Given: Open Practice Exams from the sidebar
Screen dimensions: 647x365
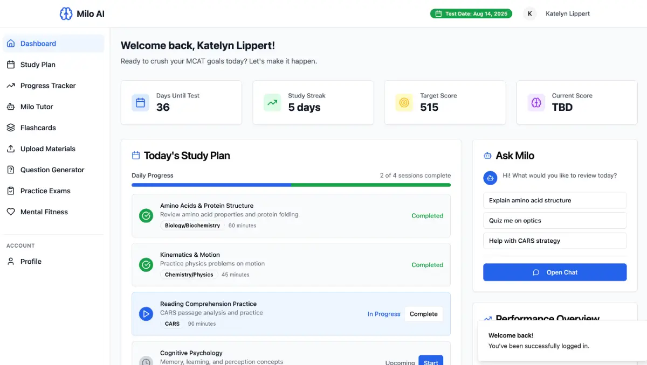Looking at the screenshot, I should pyautogui.click(x=45, y=191).
